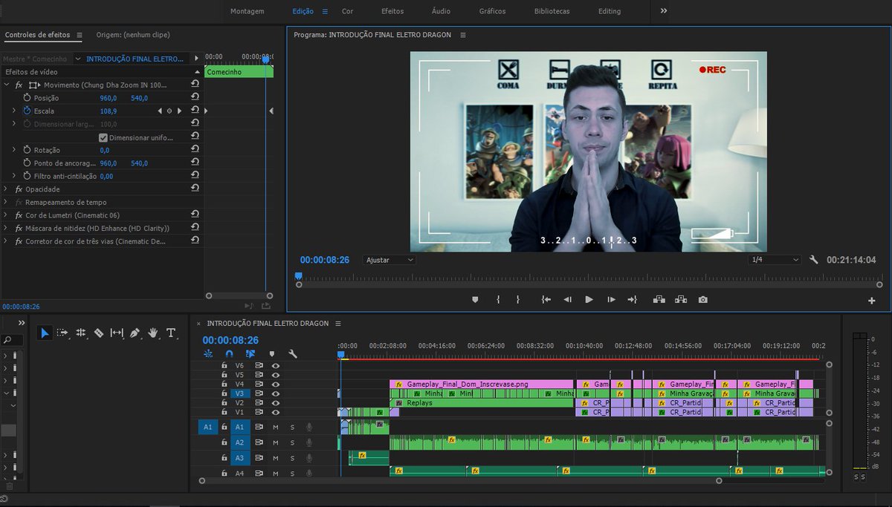
Task: Reset the Posição parameter
Action: (195, 98)
